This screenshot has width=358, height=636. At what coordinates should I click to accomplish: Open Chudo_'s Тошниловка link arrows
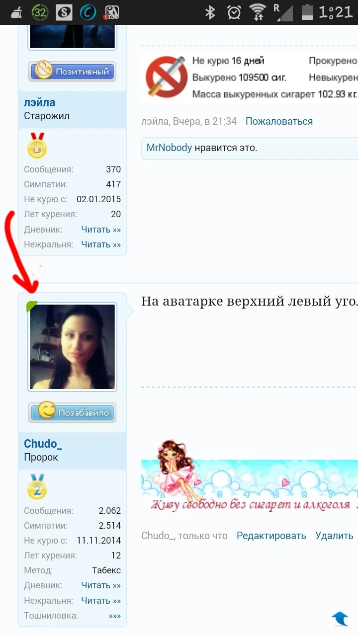click(x=115, y=616)
